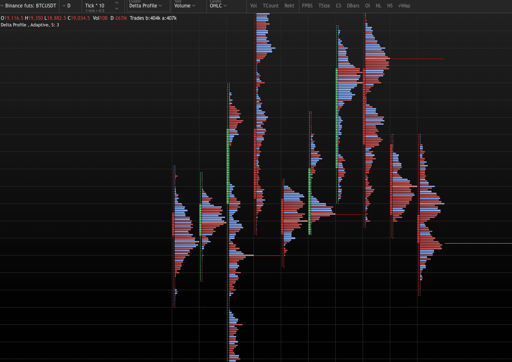Open the D timeframe dropdown

67,6
